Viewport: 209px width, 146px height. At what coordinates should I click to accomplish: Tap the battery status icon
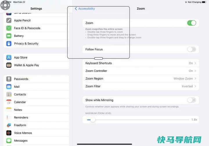point(204,2)
